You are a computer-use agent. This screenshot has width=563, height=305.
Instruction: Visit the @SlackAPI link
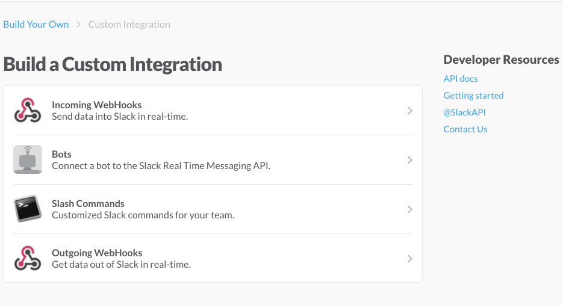[x=464, y=112]
